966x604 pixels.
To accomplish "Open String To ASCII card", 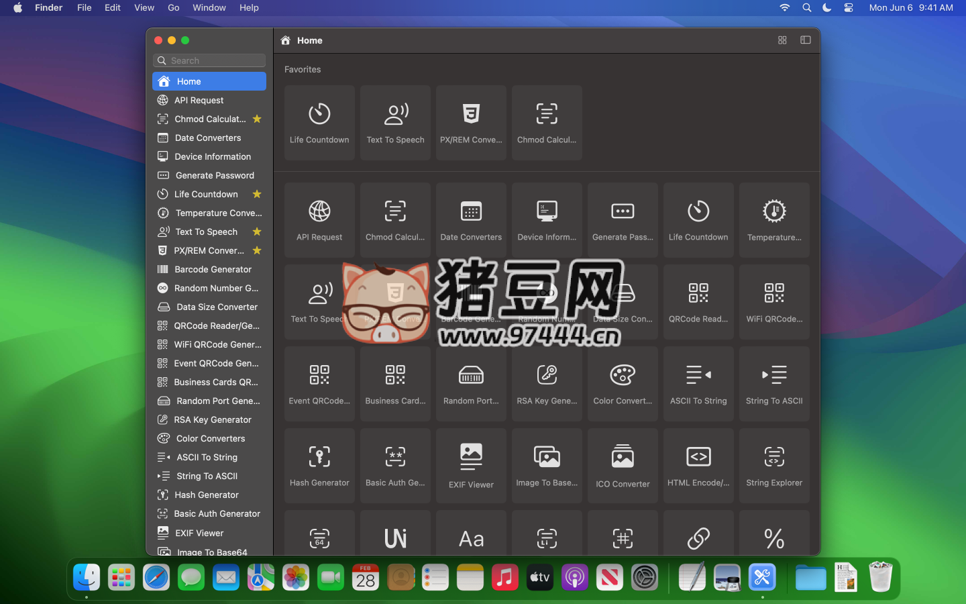I will 774,384.
